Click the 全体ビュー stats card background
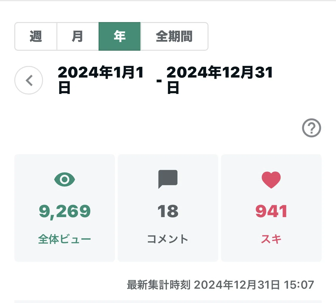Screen dimensions: 336x303 [65, 208]
